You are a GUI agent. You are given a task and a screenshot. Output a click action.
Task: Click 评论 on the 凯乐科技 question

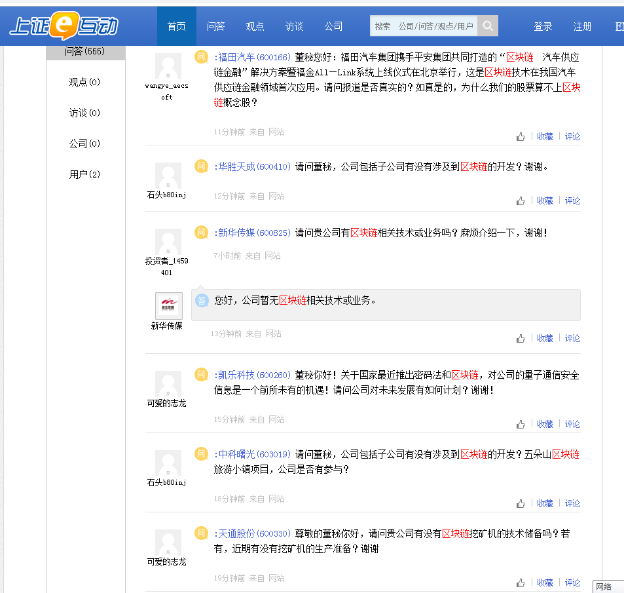572,424
